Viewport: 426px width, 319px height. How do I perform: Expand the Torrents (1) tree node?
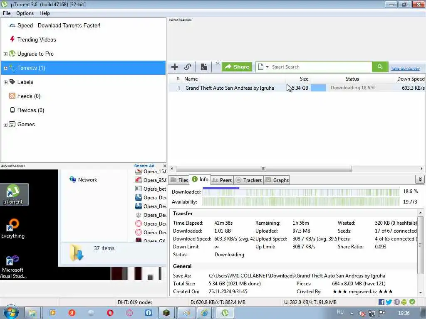(5, 68)
